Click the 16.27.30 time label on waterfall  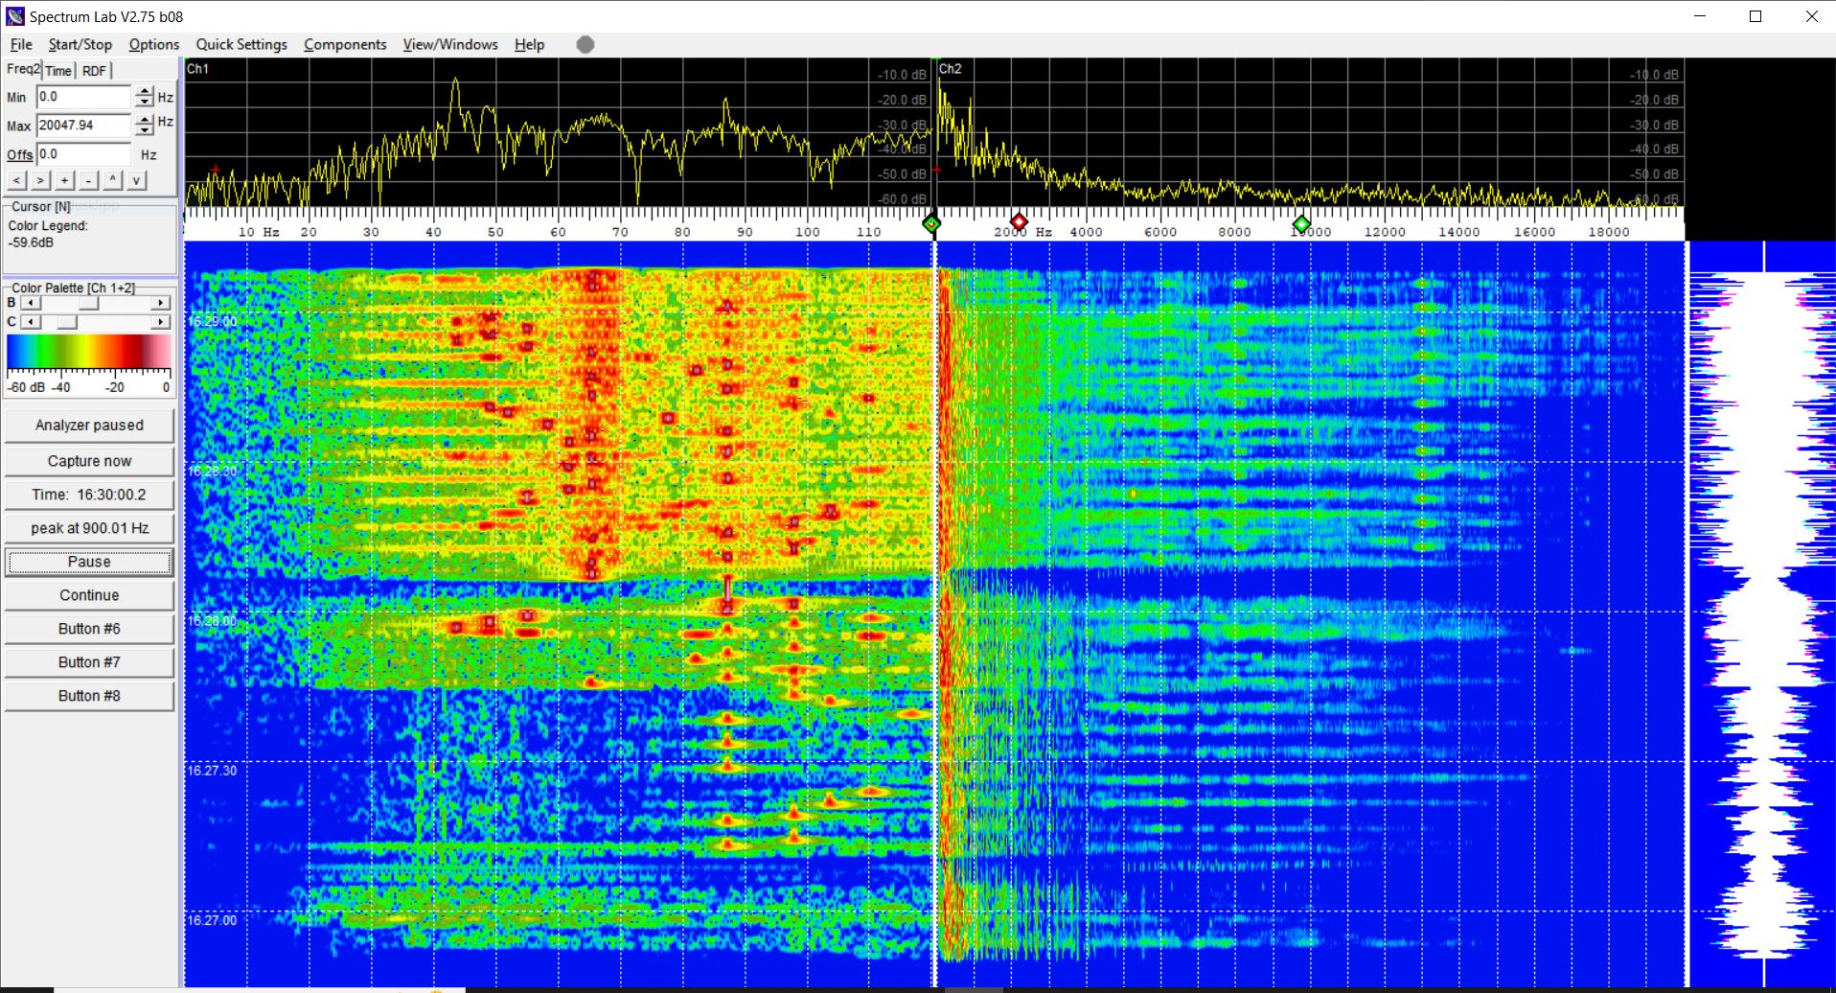coord(212,771)
